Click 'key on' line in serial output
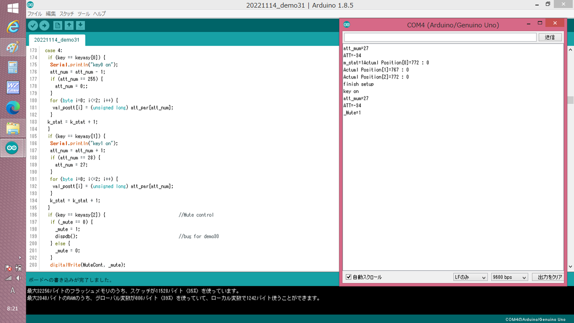Screen dimensions: 574x323 (x=351, y=91)
